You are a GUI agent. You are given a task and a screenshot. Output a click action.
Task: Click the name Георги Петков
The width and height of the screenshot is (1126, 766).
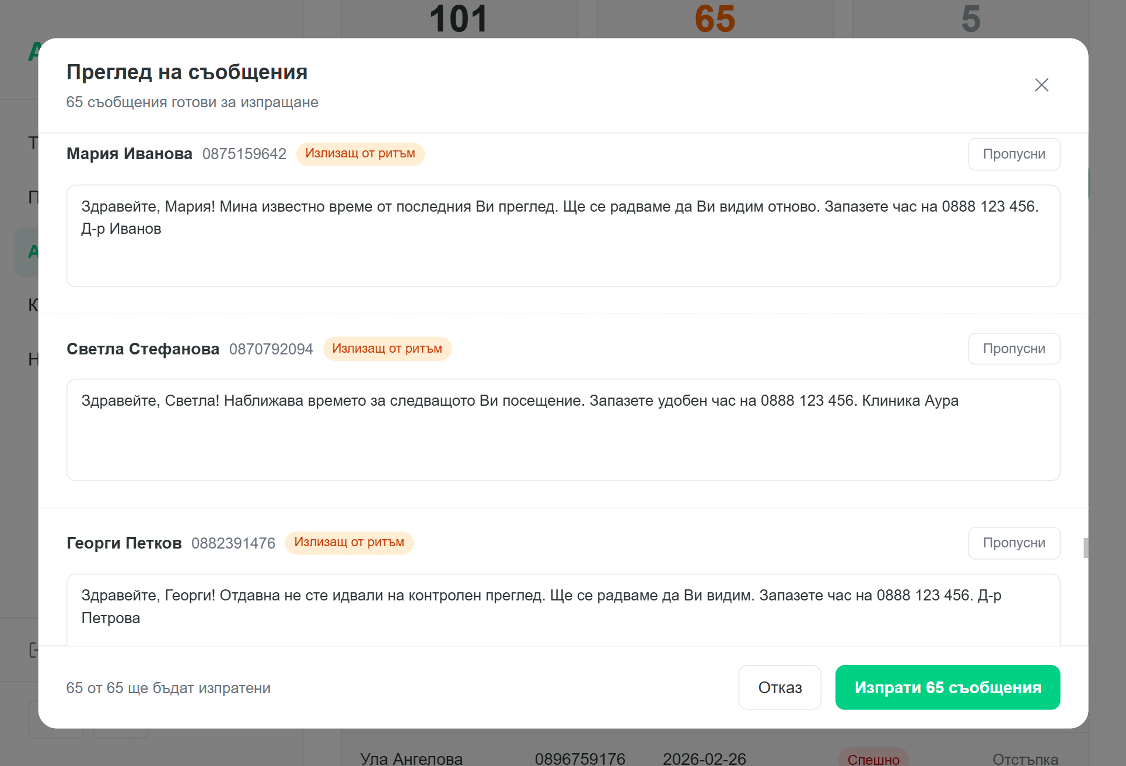pos(124,543)
